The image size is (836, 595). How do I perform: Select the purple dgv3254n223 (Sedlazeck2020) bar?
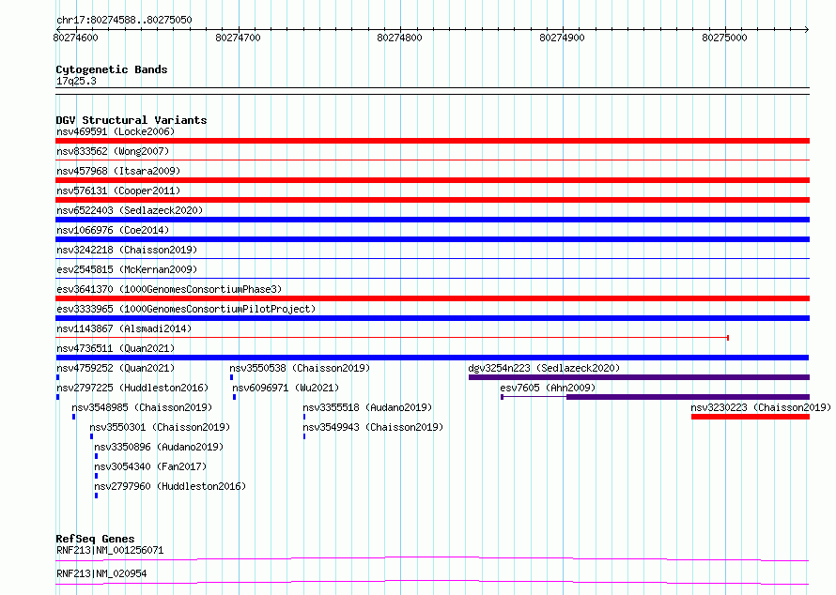click(640, 377)
